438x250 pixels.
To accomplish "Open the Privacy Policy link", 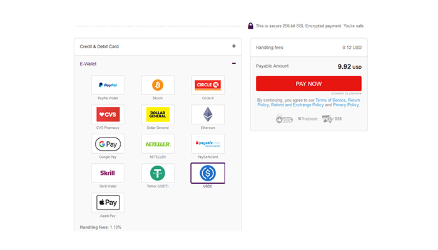I will click(346, 105).
